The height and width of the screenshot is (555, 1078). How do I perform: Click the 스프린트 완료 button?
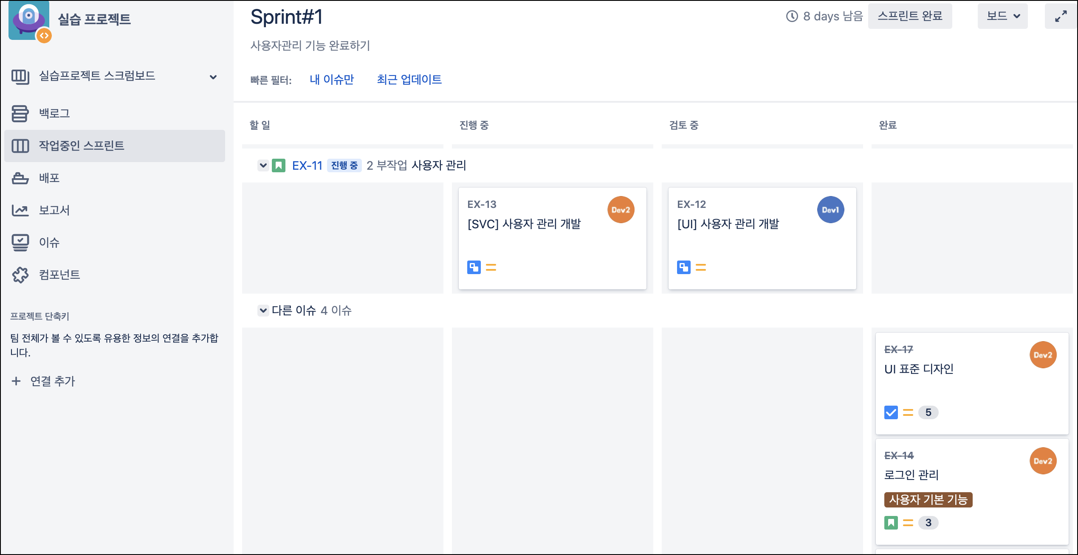(910, 17)
